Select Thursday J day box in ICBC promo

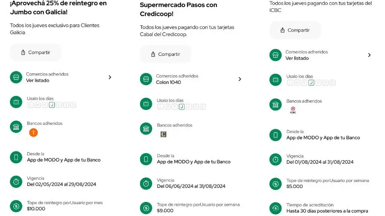click(311, 83)
